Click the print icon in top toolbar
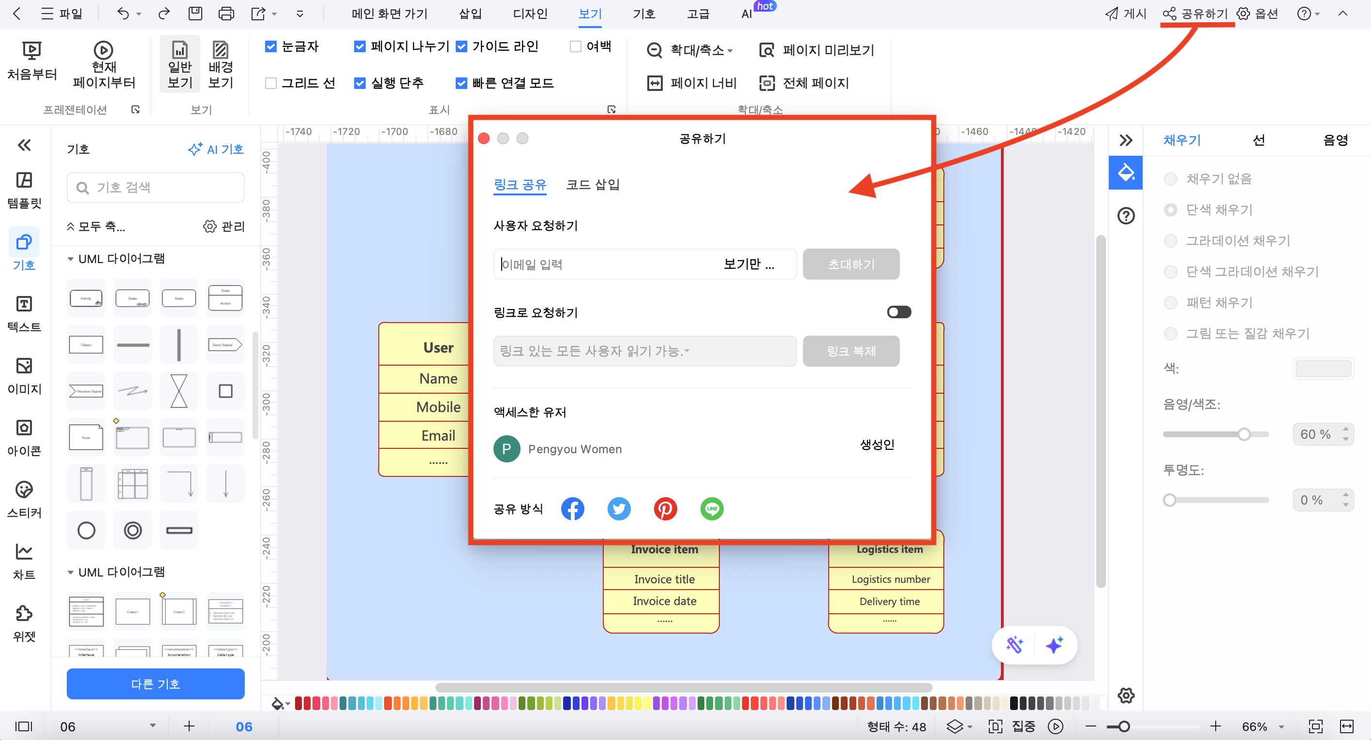This screenshot has width=1371, height=740. pos(226,14)
